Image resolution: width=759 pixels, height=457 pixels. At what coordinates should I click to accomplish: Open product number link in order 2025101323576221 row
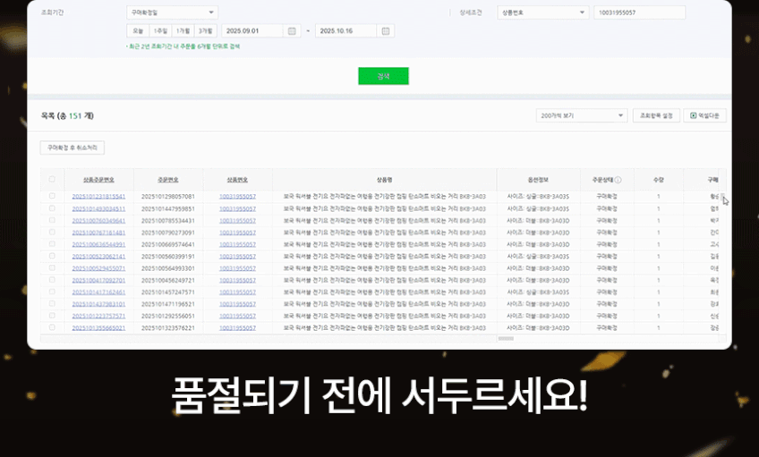[237, 328]
